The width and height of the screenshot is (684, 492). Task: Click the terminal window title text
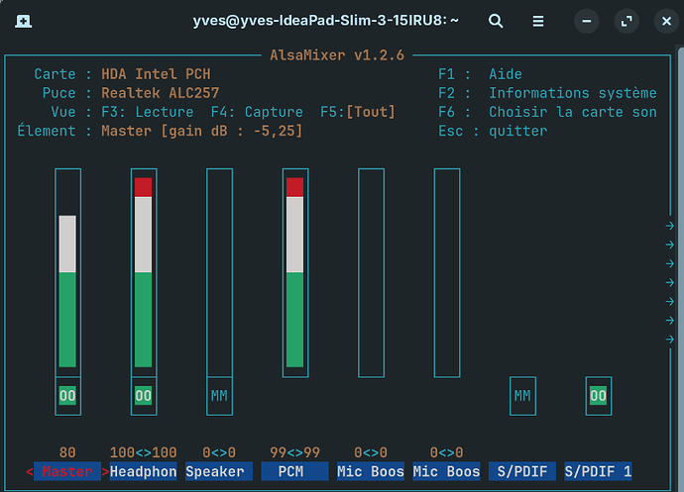325,21
